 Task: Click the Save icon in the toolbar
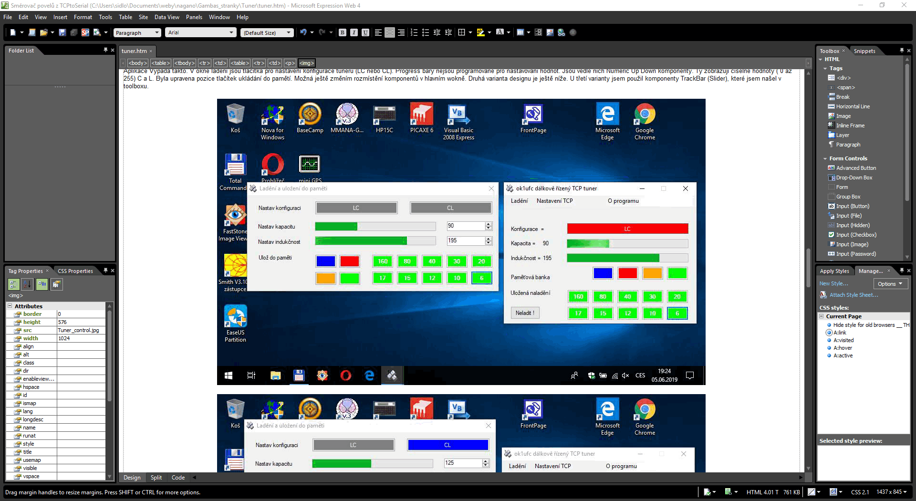tap(62, 32)
